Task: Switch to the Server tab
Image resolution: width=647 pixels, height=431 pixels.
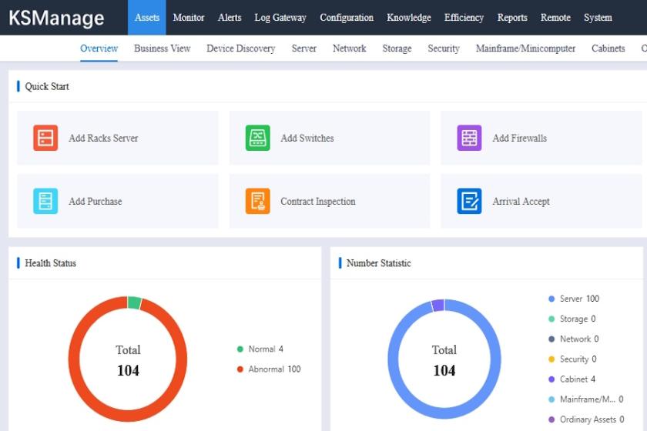Action: tap(304, 48)
